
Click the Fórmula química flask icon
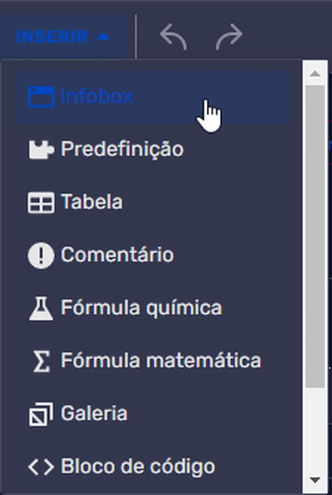pyautogui.click(x=41, y=308)
